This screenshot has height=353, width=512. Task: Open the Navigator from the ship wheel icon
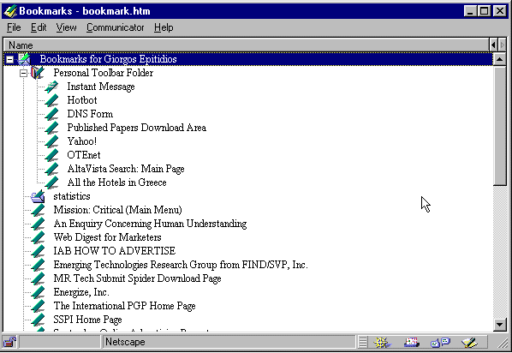point(382,342)
